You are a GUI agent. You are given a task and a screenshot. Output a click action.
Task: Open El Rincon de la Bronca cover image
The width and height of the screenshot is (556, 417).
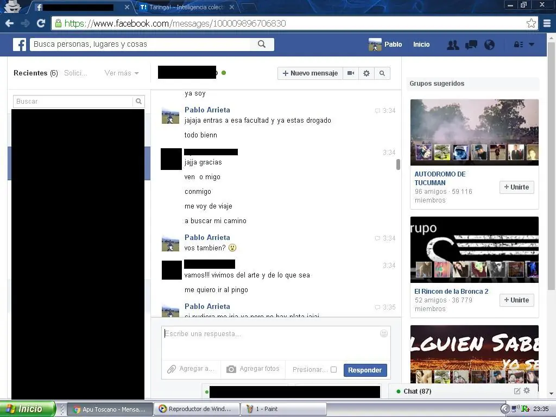click(x=475, y=250)
